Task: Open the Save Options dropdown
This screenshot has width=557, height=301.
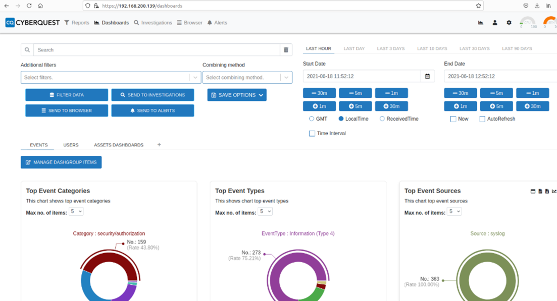Action: (237, 95)
